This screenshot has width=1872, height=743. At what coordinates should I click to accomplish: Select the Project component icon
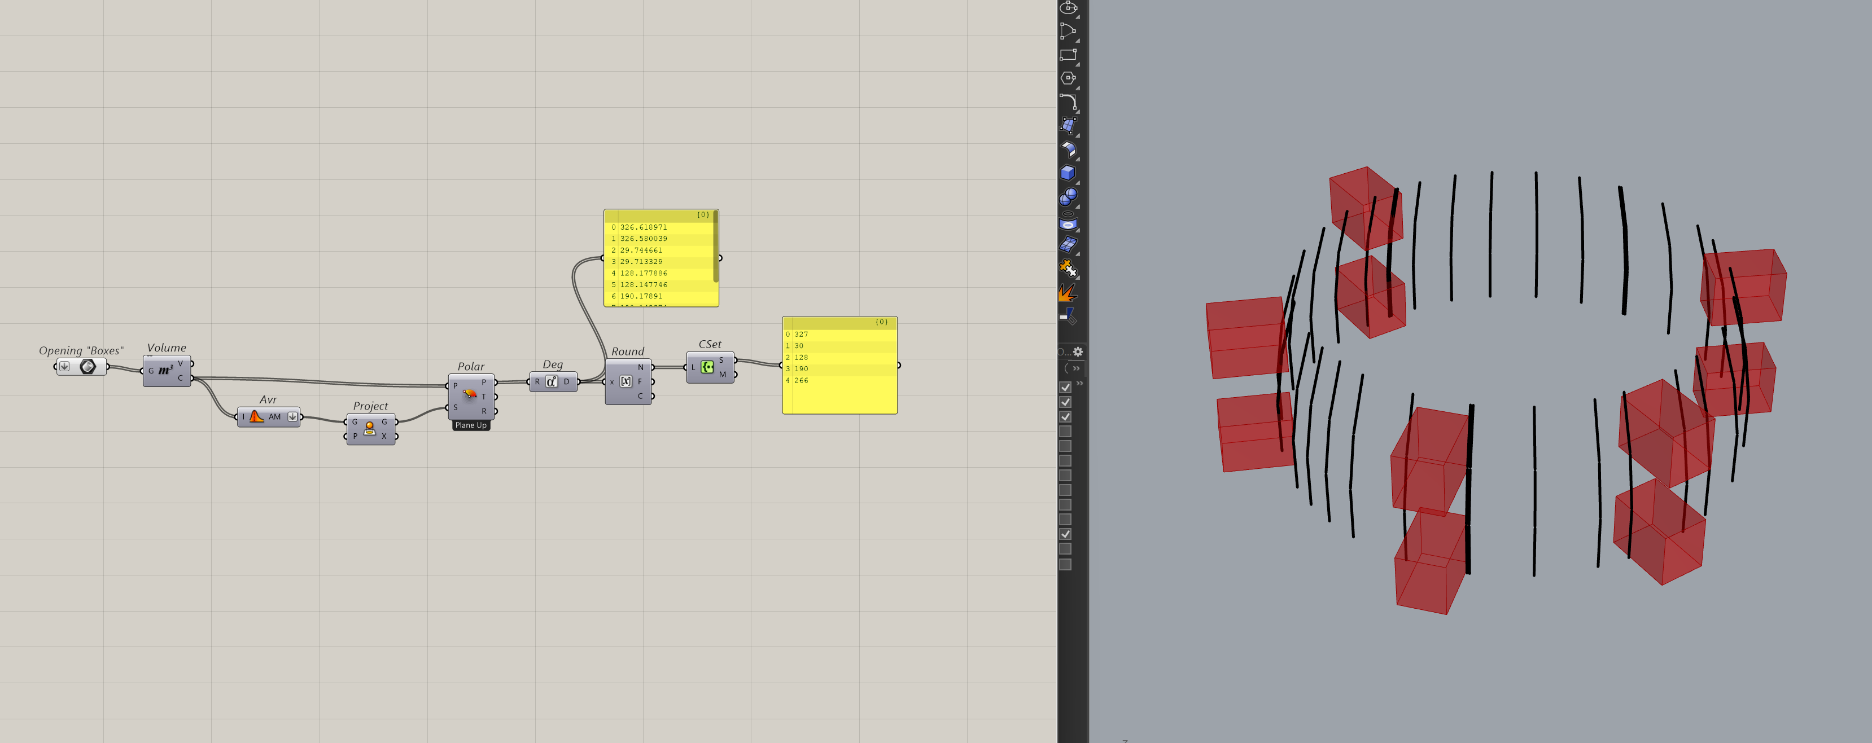pyautogui.click(x=370, y=429)
